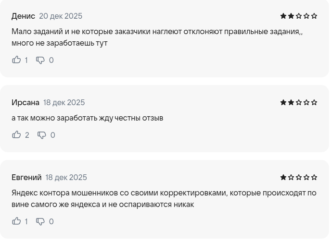Click the two-star rating on Денис's review
Viewport: 331px width, 243px height.
[298, 16]
